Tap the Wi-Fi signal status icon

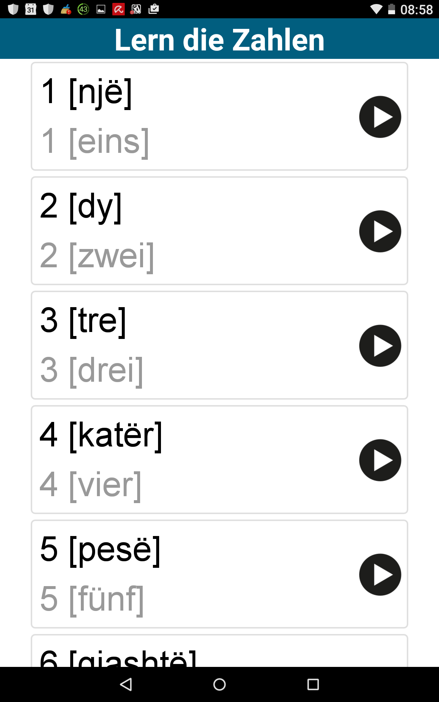coord(376,9)
